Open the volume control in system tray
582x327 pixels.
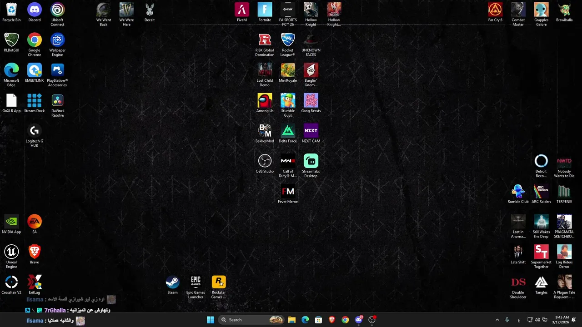pyautogui.click(x=537, y=320)
